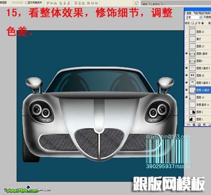Toggle the 自动选择层 checkbox
The width and height of the screenshot is (211, 195).
coord(10,3)
